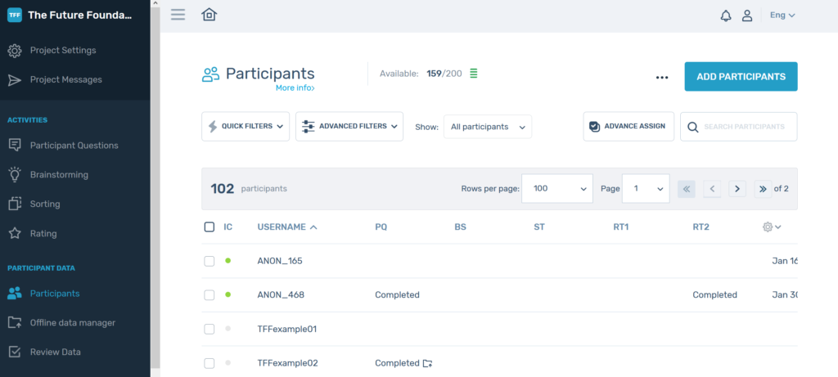Viewport: 838px width, 377px height.
Task: Open the user account icon
Action: 747,16
